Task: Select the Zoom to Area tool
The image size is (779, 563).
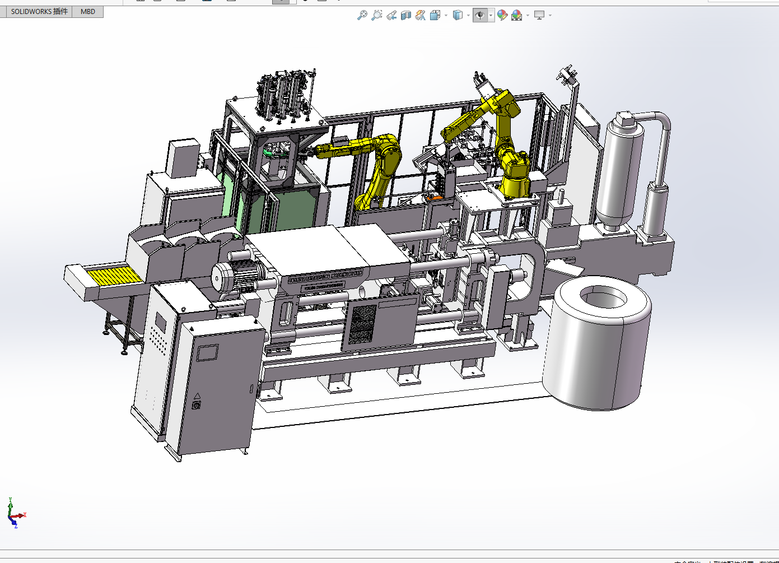Action: pos(377,15)
